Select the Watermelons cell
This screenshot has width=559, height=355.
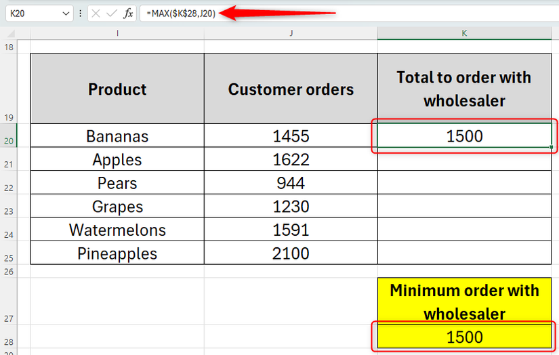(117, 230)
